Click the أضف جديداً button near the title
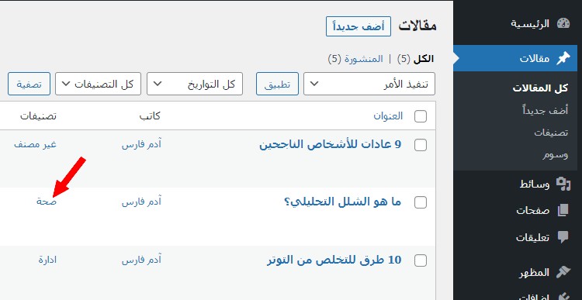 tap(359, 26)
